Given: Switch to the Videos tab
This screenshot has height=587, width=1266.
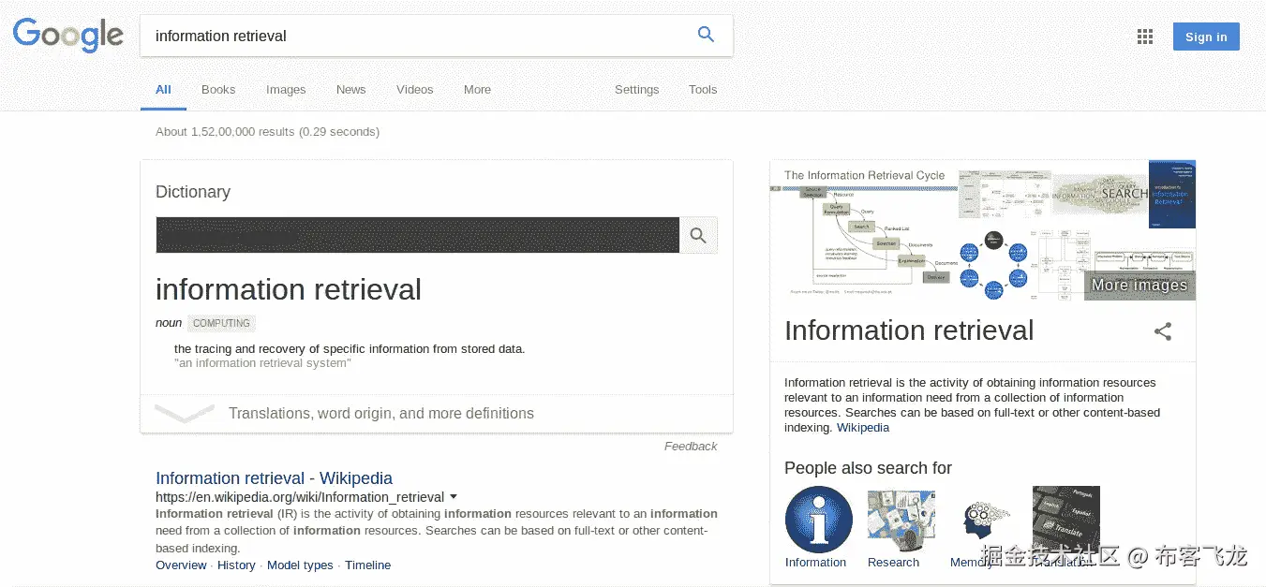Looking at the screenshot, I should pos(414,90).
